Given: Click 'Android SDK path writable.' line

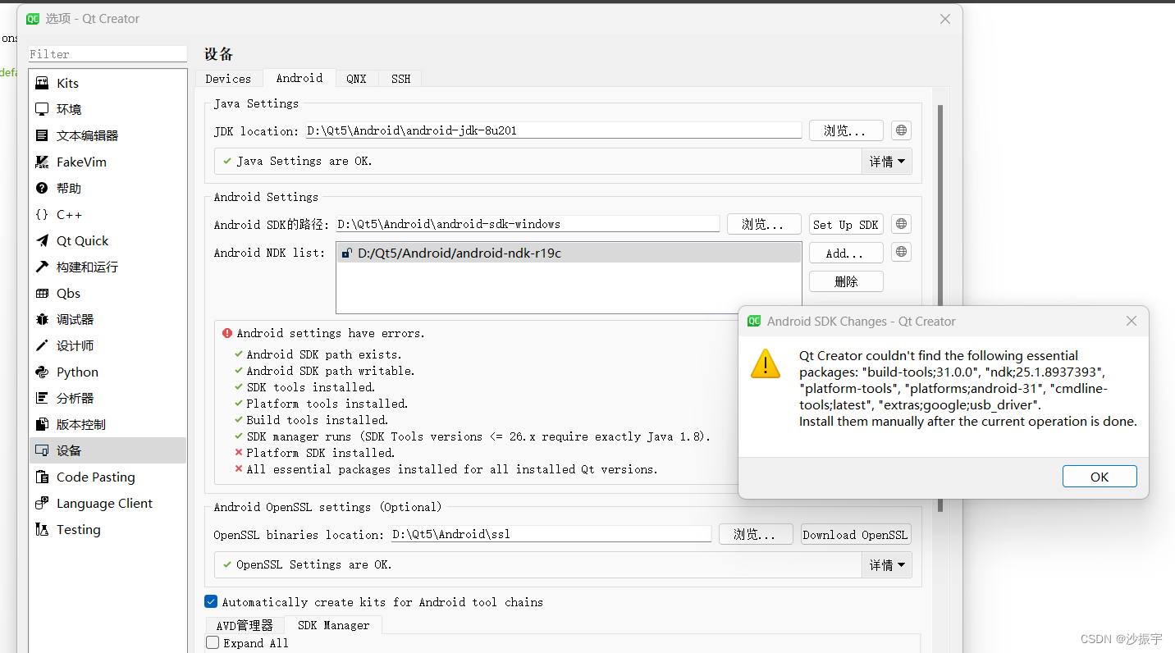Looking at the screenshot, I should (331, 371).
